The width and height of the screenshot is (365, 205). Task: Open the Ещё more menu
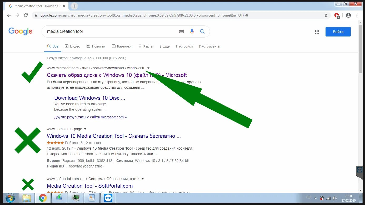click(x=164, y=46)
